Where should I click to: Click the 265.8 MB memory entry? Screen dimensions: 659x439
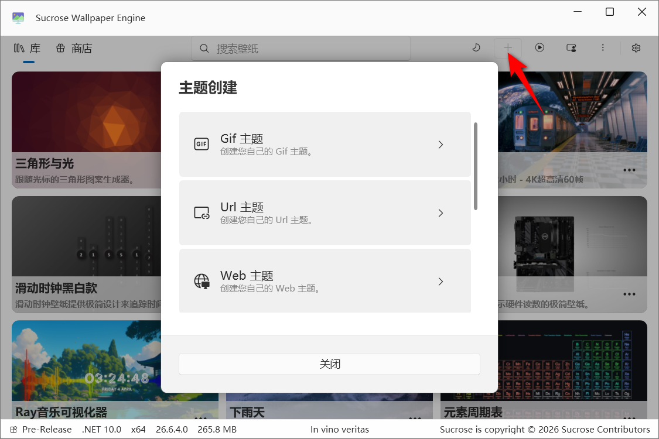coord(217,429)
